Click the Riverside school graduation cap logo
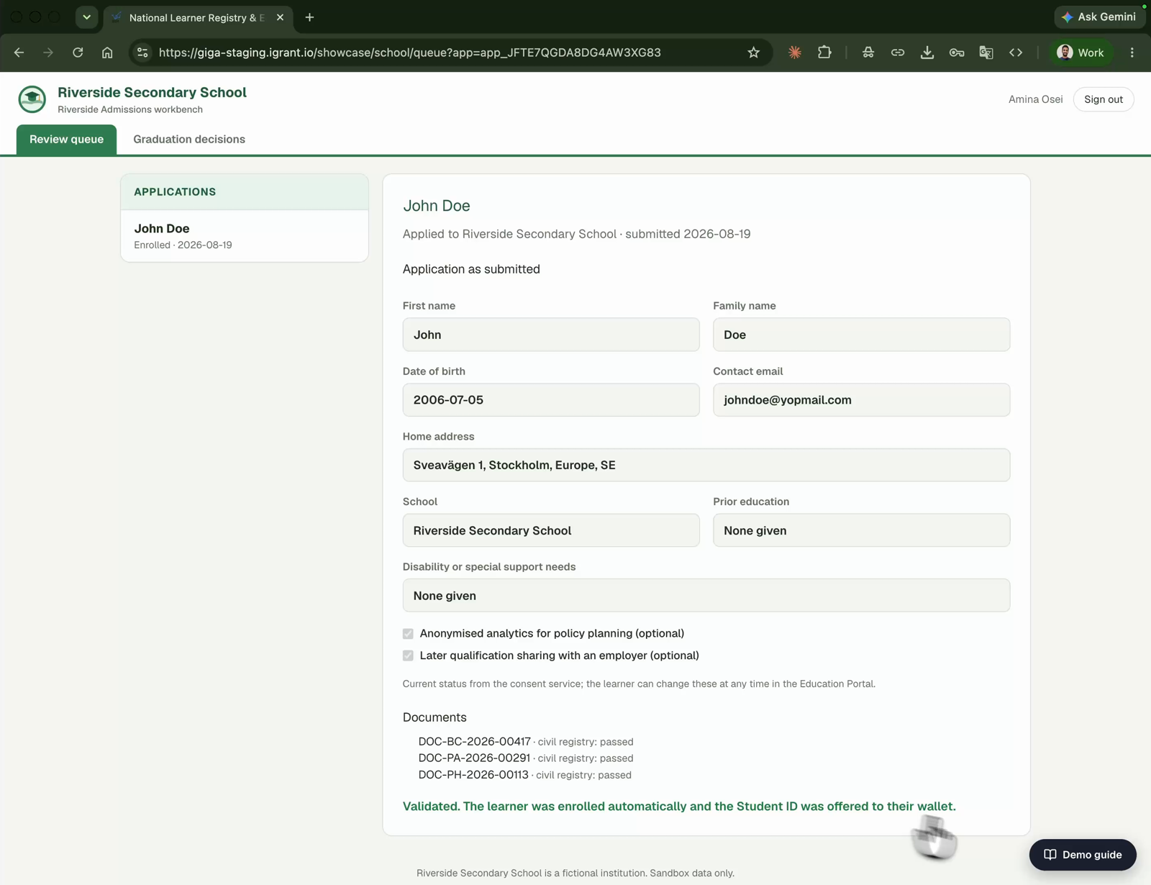The width and height of the screenshot is (1151, 885). pyautogui.click(x=32, y=99)
